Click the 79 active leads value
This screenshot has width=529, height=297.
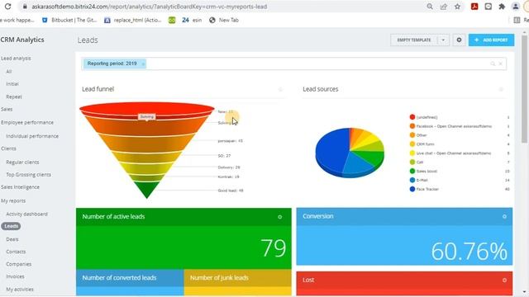pos(273,248)
